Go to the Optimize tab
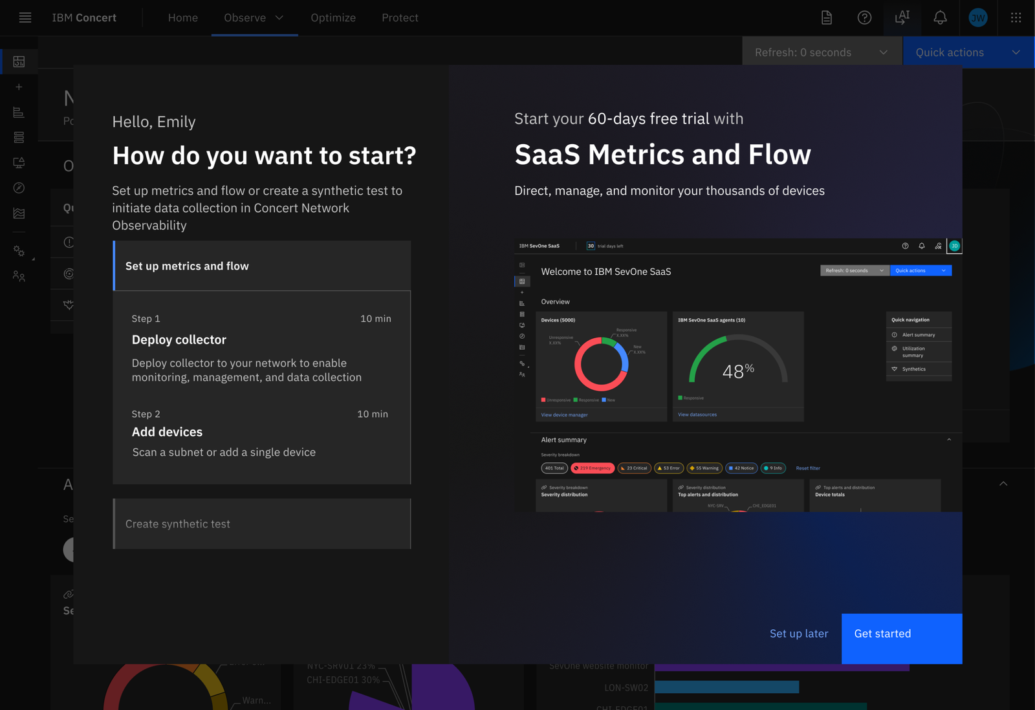Image resolution: width=1035 pixels, height=710 pixels. (333, 17)
